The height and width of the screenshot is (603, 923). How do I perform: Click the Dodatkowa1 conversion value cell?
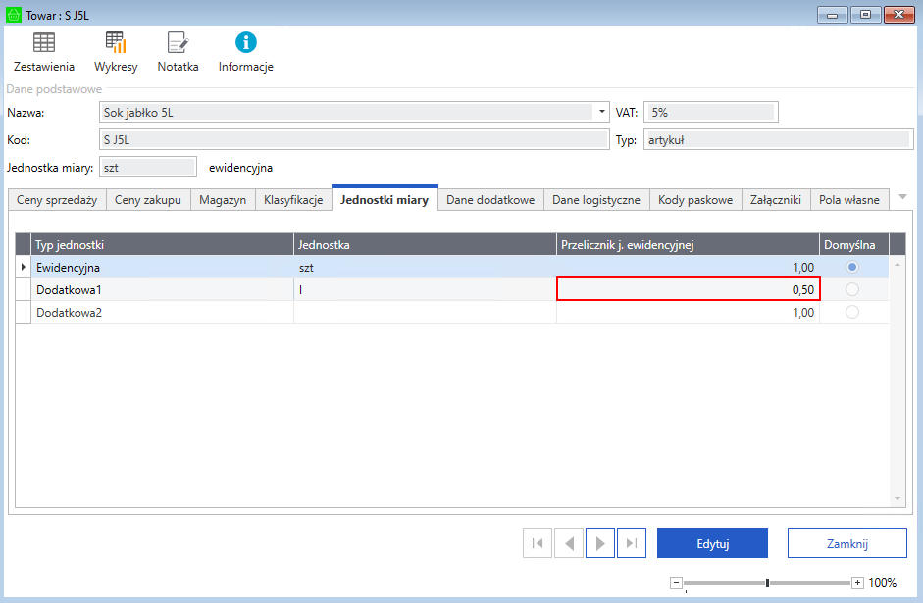[689, 289]
